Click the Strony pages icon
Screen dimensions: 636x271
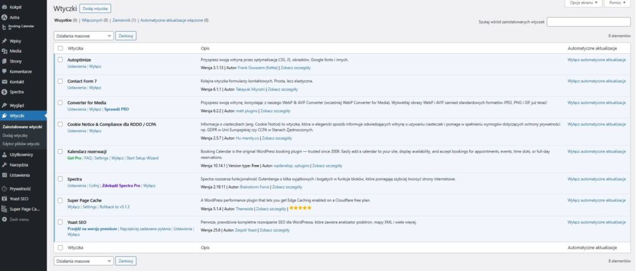pyautogui.click(x=4, y=61)
